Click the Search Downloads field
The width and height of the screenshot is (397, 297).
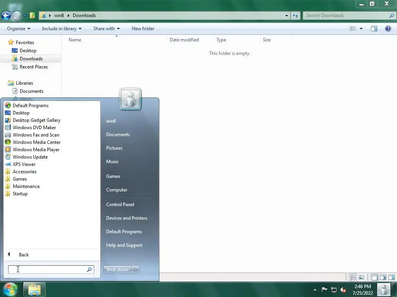point(349,15)
